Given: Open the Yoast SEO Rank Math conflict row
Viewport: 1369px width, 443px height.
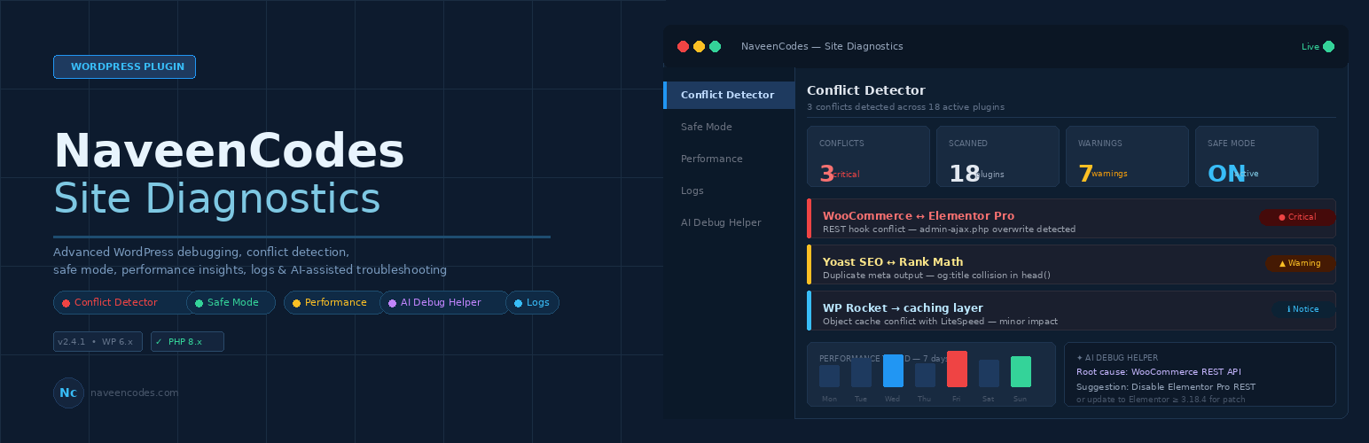Looking at the screenshot, I should tap(1071, 264).
